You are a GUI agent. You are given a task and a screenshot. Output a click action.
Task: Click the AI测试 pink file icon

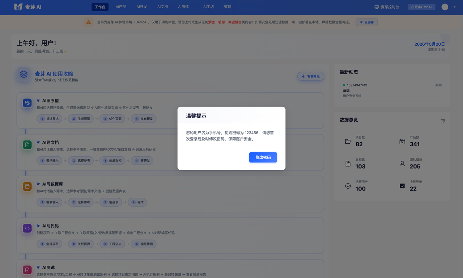pos(27,270)
